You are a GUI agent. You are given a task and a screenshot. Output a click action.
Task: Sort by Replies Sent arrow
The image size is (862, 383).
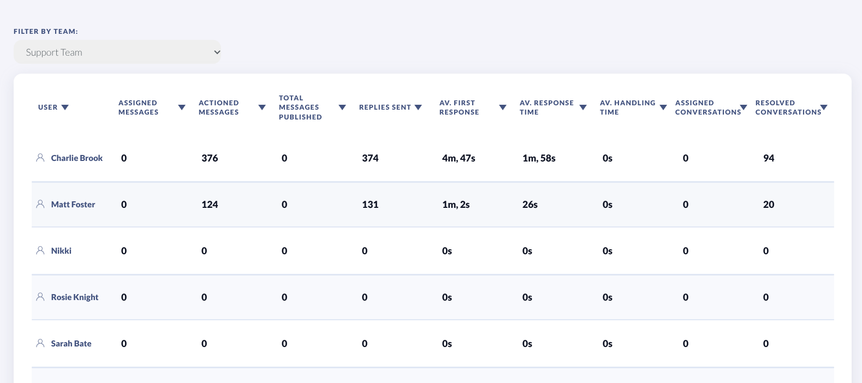coord(418,107)
